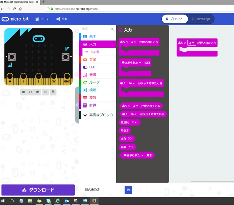Open the 無線 block category
234x205 pixels.
tap(98, 75)
